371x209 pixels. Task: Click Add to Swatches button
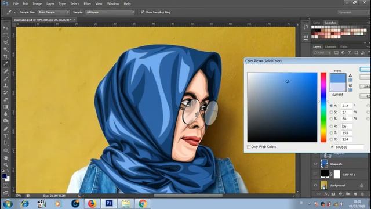[365, 87]
